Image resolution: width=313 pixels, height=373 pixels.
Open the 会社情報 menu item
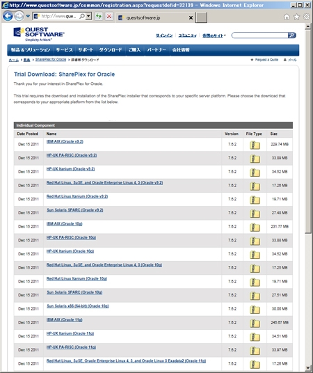coord(181,50)
